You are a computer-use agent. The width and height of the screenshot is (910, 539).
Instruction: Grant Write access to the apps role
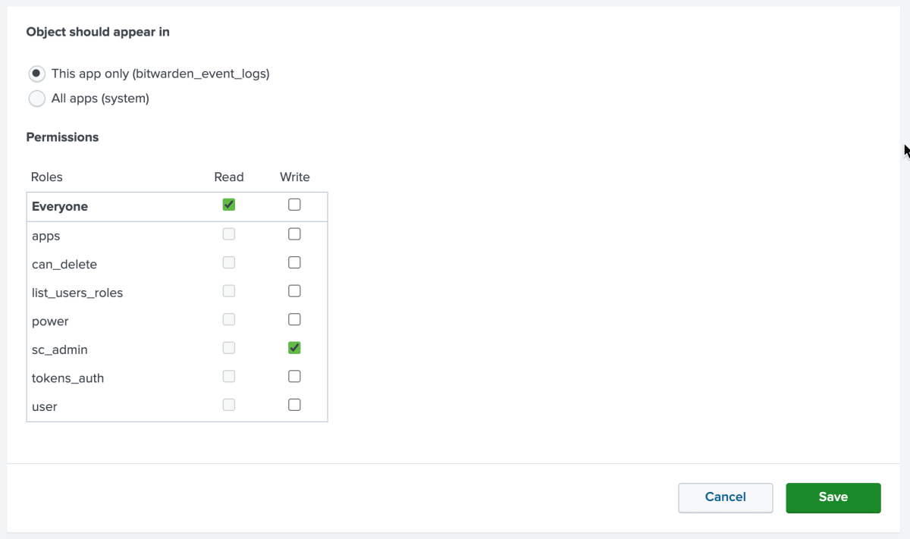pyautogui.click(x=294, y=233)
